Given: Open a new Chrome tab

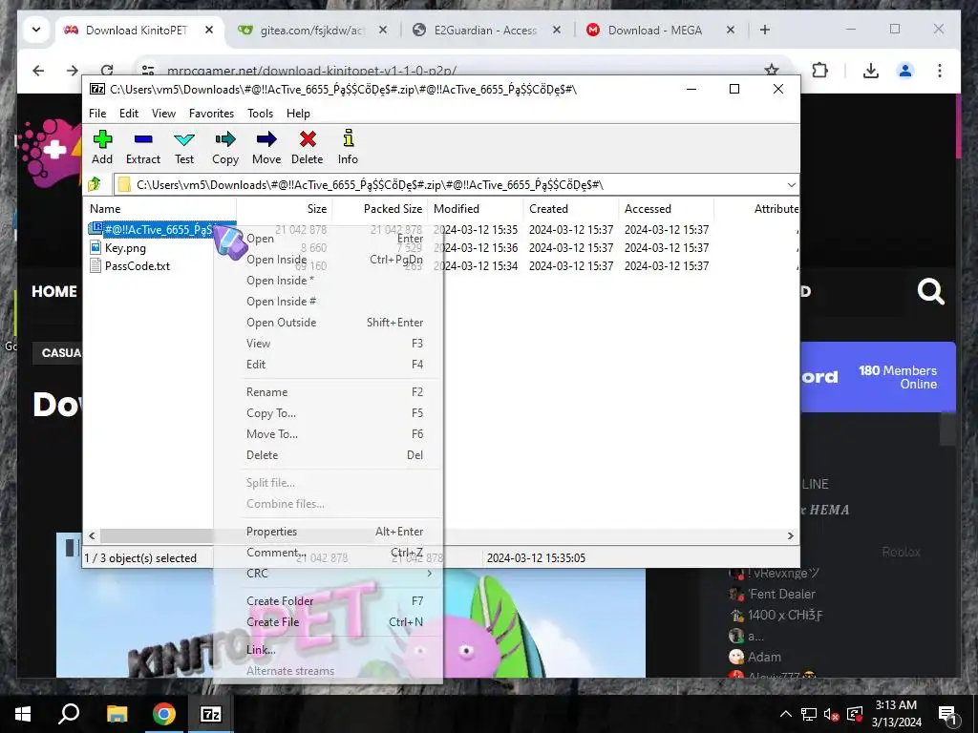Looking at the screenshot, I should [765, 30].
